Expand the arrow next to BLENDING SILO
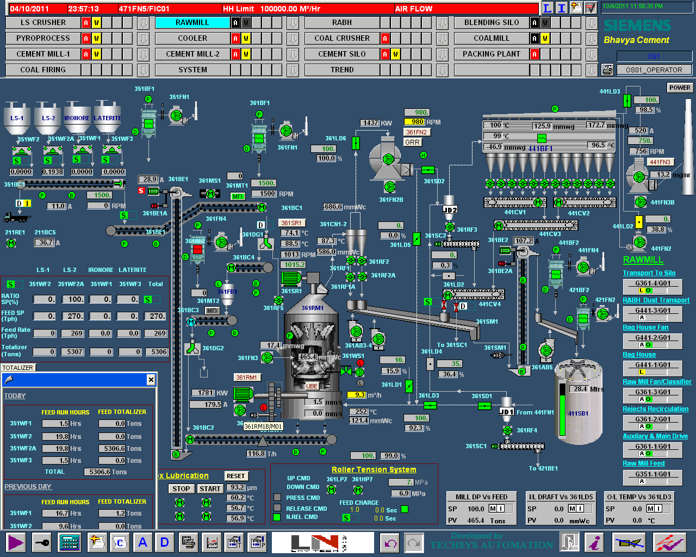Viewport: 696px width, 557px height. click(x=592, y=23)
